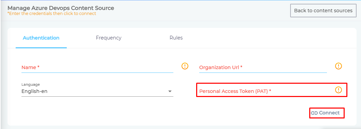The width and height of the screenshot is (361, 129).
Task: Click the Personal Access Token info icon
Action: [338, 90]
